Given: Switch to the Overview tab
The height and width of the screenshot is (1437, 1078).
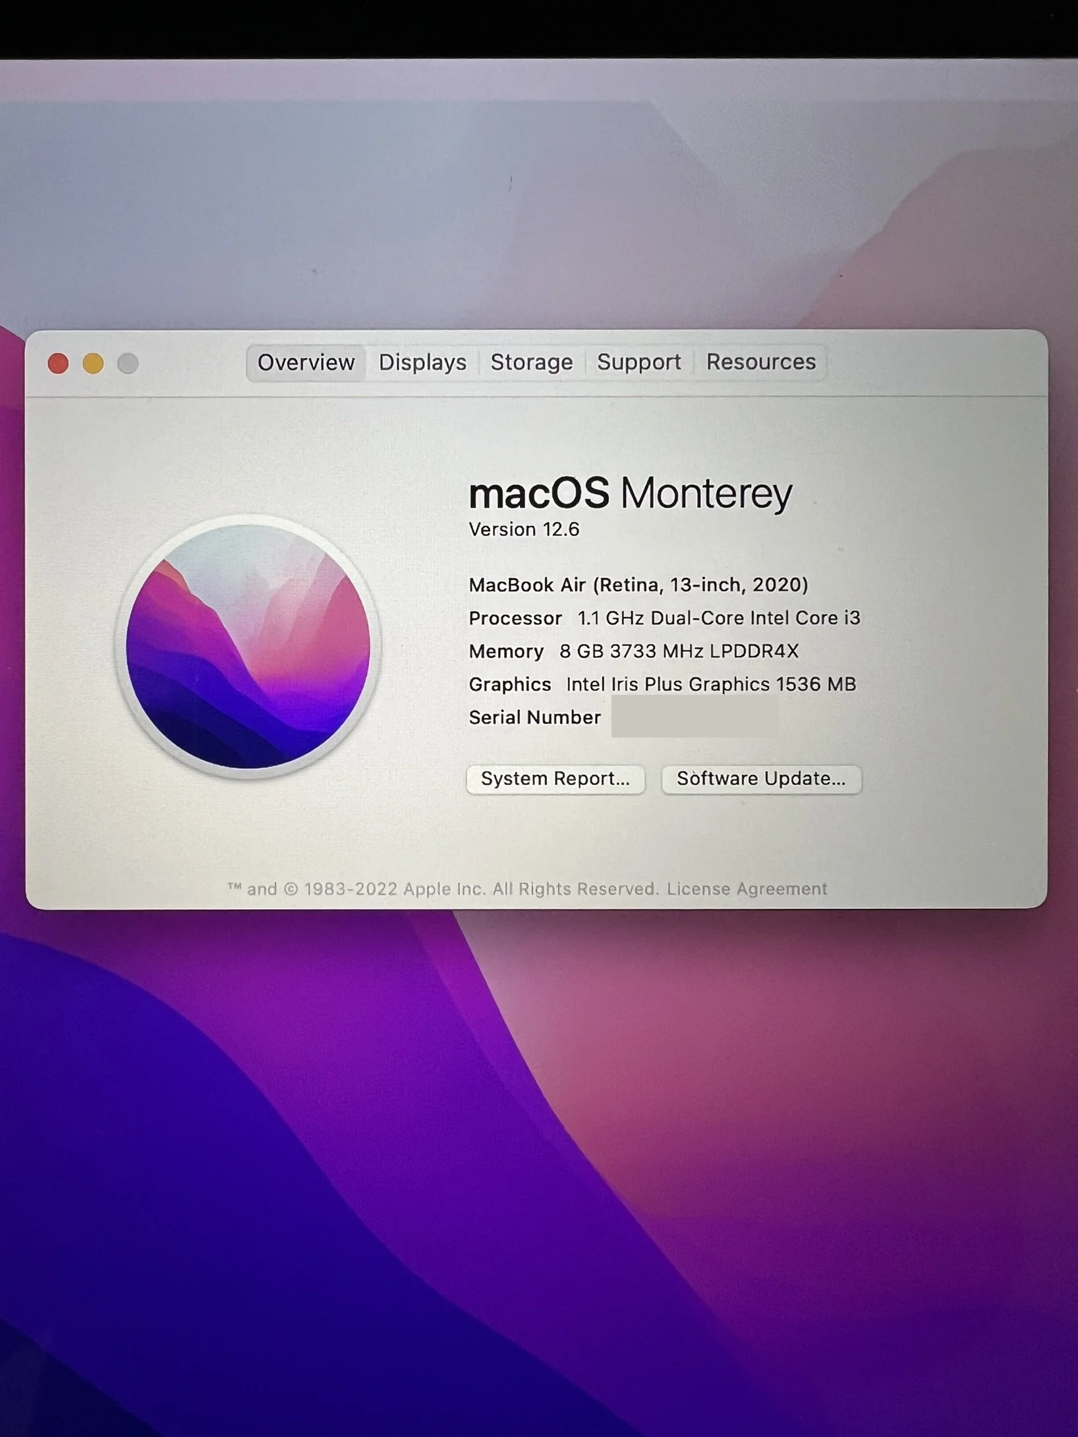Looking at the screenshot, I should pyautogui.click(x=306, y=363).
